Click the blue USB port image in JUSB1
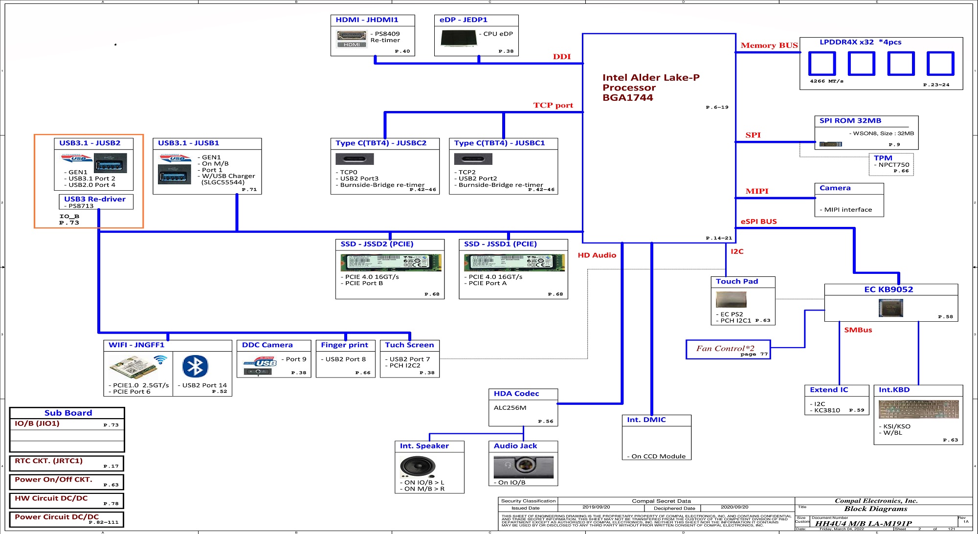 175,175
